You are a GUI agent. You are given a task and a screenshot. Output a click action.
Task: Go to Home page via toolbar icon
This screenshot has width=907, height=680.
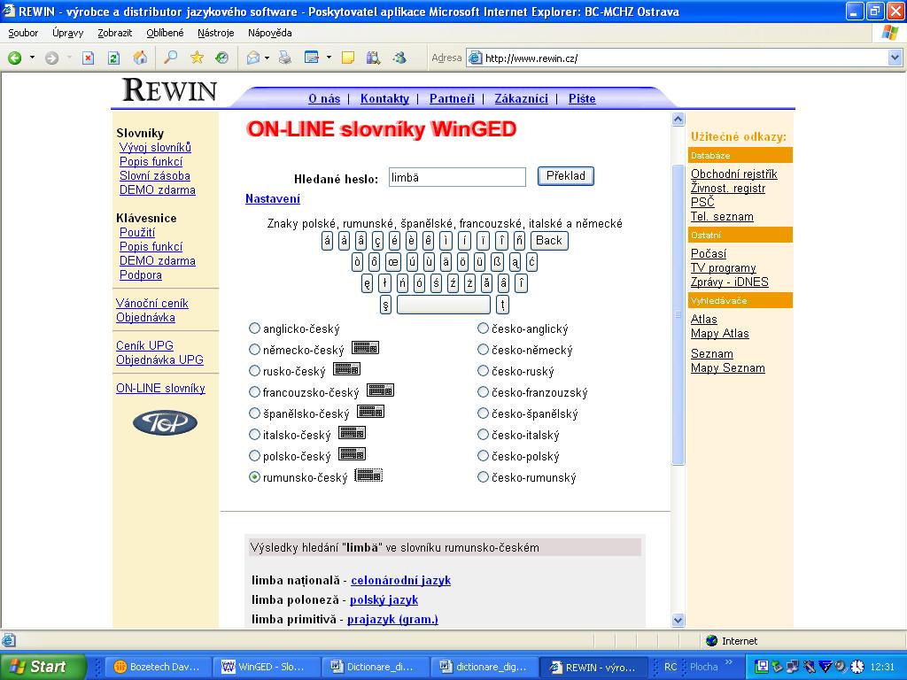pos(140,58)
